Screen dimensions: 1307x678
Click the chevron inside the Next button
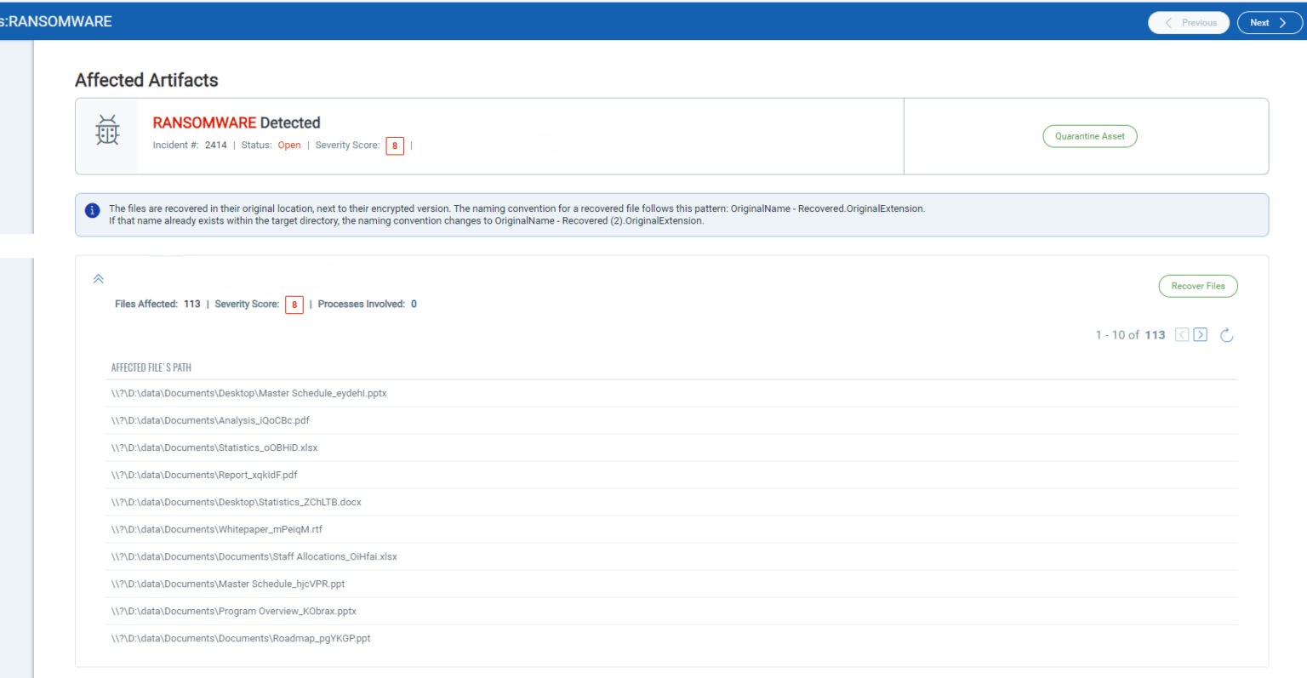[1281, 22]
